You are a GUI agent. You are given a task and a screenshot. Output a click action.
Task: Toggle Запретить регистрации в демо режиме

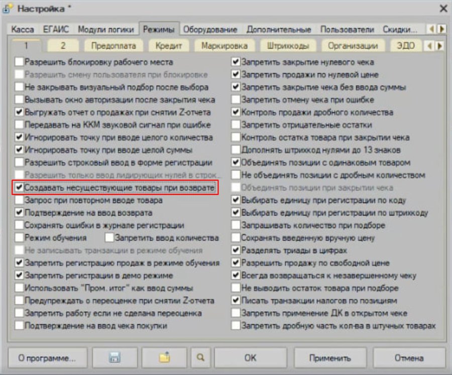coord(19,275)
